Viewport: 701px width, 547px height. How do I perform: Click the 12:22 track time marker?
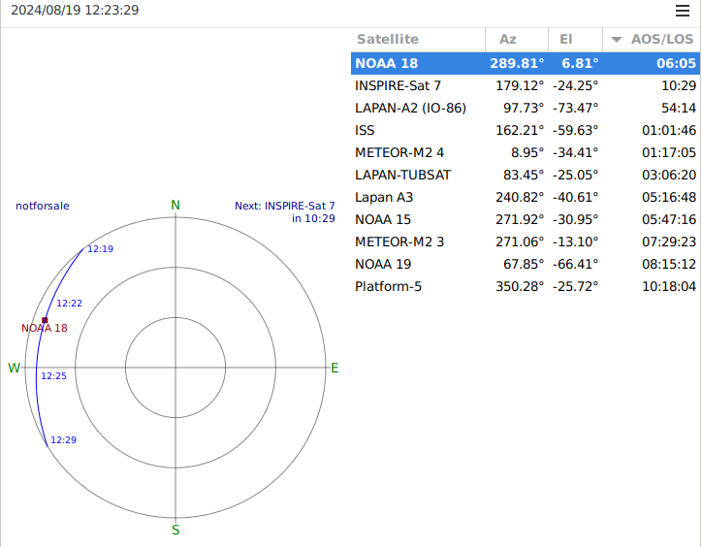point(69,304)
